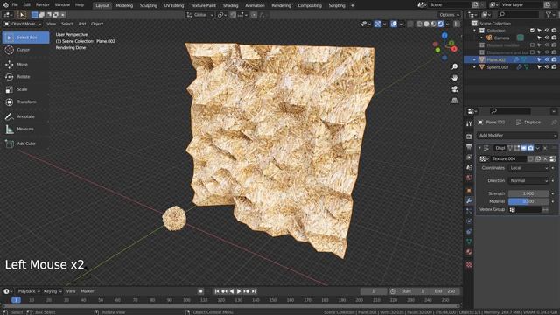Viewport: 560px width, 315px height.
Task: Click the pan hand viewport icon
Action: [454, 78]
